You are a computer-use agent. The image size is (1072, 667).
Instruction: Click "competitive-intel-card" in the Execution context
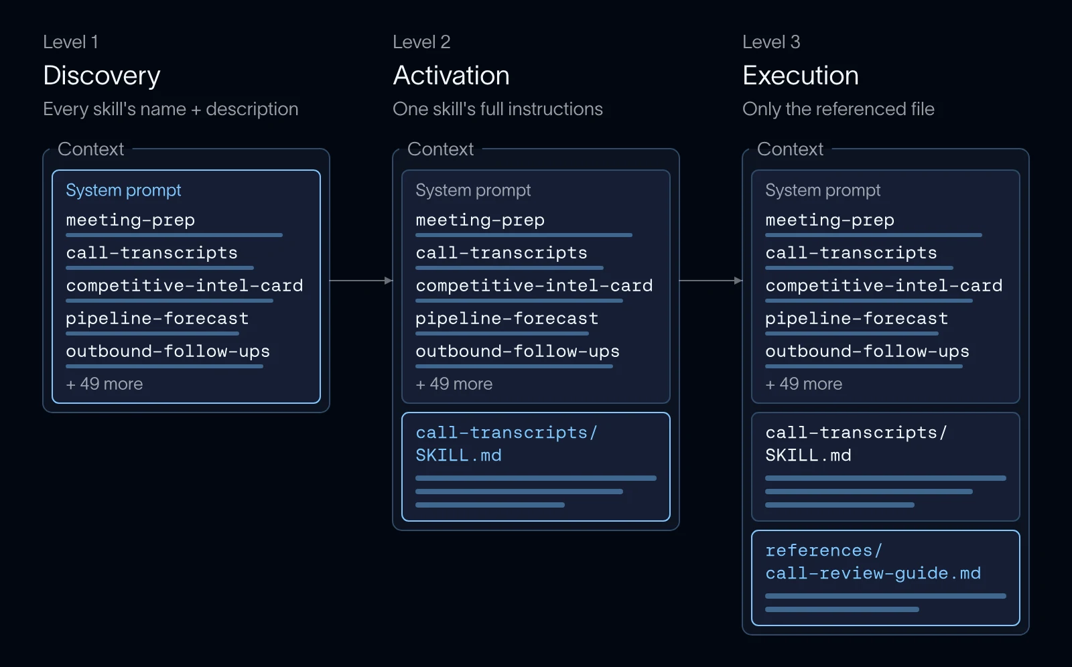884,285
